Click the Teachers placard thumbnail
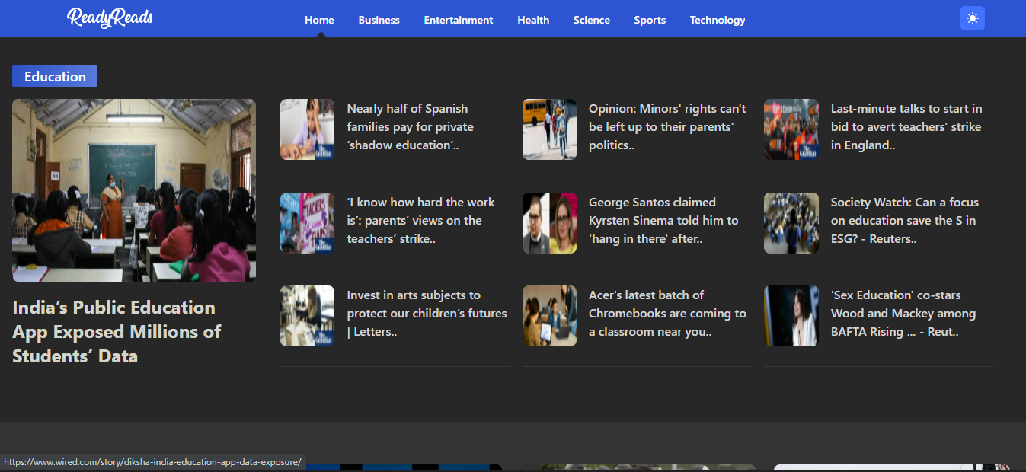 pos(307,223)
